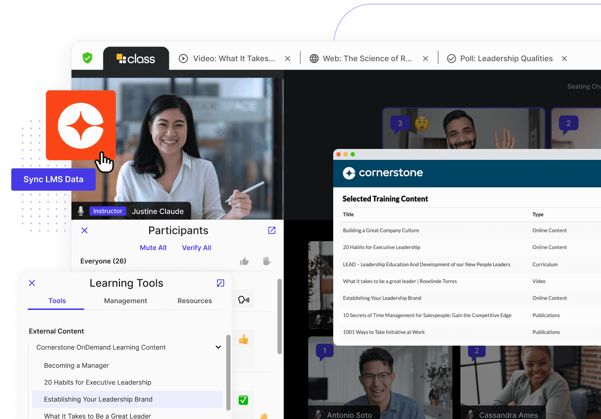Click Verify All participants link
The height and width of the screenshot is (419, 601).
pyautogui.click(x=197, y=248)
